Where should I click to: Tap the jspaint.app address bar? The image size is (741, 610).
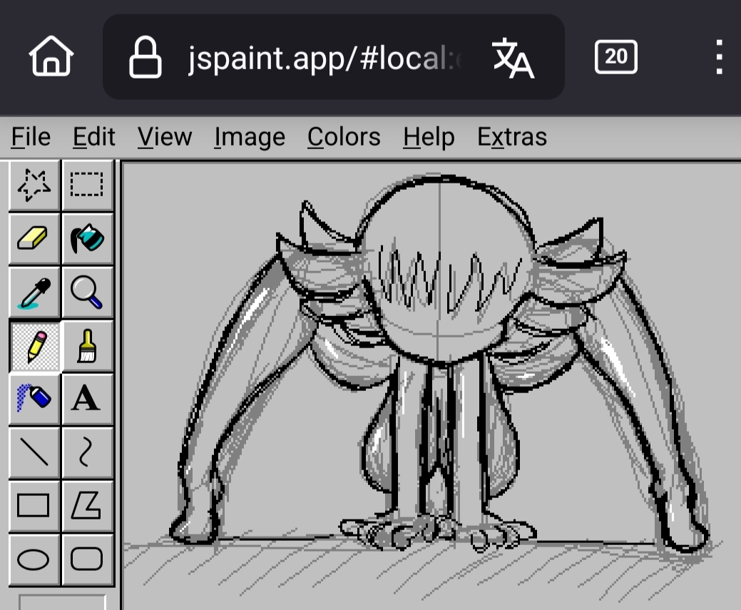point(334,57)
